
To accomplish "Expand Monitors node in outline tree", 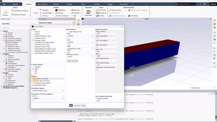I will (4, 61).
